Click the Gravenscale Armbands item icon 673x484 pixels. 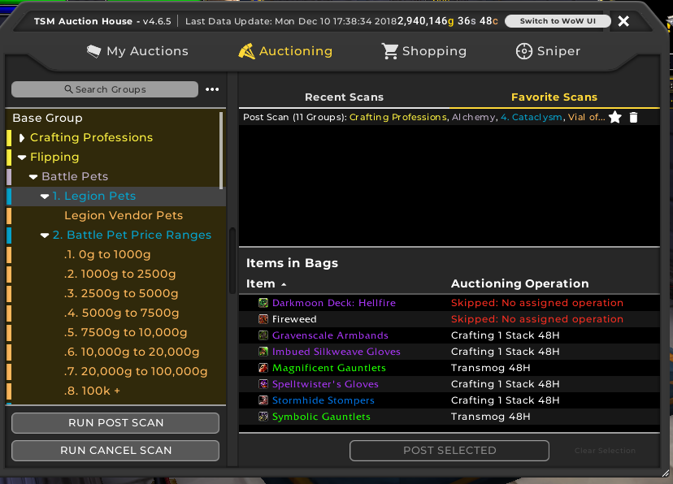(263, 335)
